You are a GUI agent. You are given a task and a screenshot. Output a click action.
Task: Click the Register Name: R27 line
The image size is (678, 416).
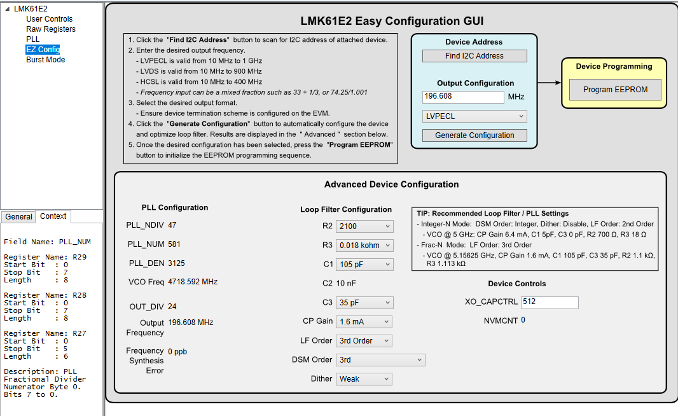coord(45,333)
